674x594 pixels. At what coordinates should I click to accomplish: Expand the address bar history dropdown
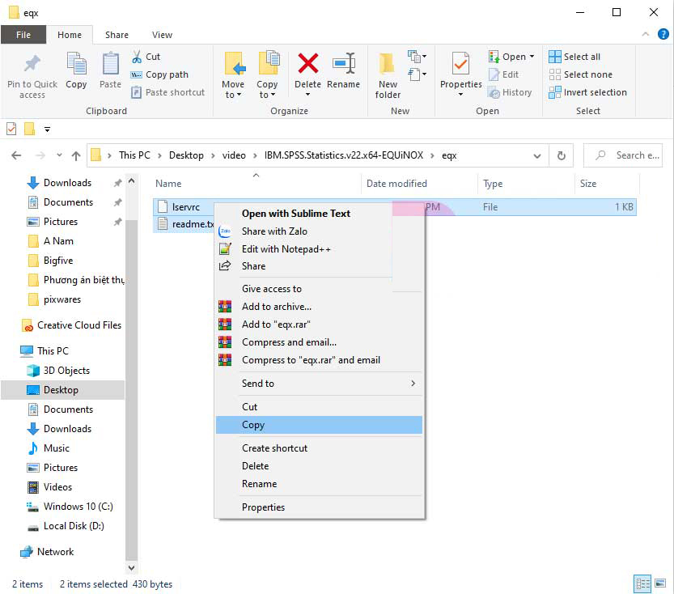tap(537, 155)
